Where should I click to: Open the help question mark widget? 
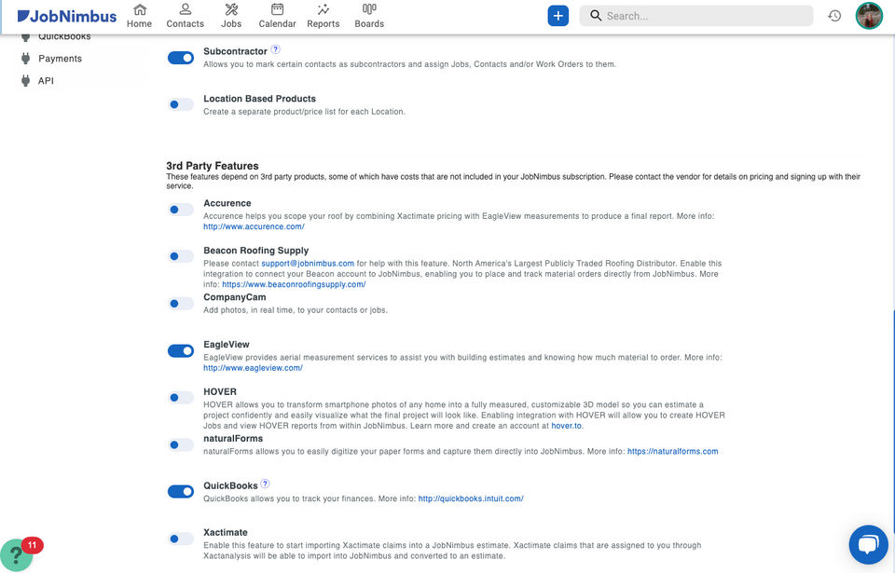pos(16,554)
